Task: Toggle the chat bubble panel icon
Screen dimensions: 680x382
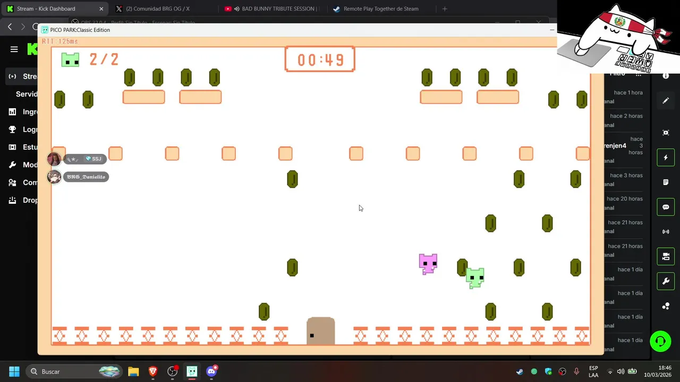Action: (666, 207)
